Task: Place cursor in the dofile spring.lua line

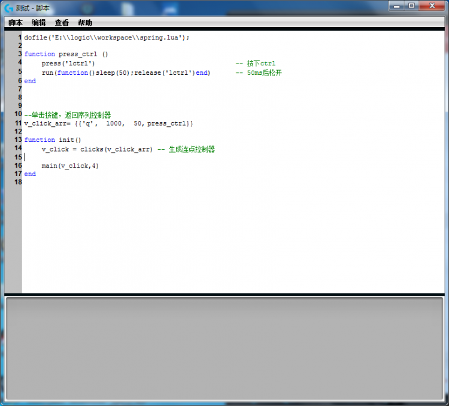Action: 107,37
